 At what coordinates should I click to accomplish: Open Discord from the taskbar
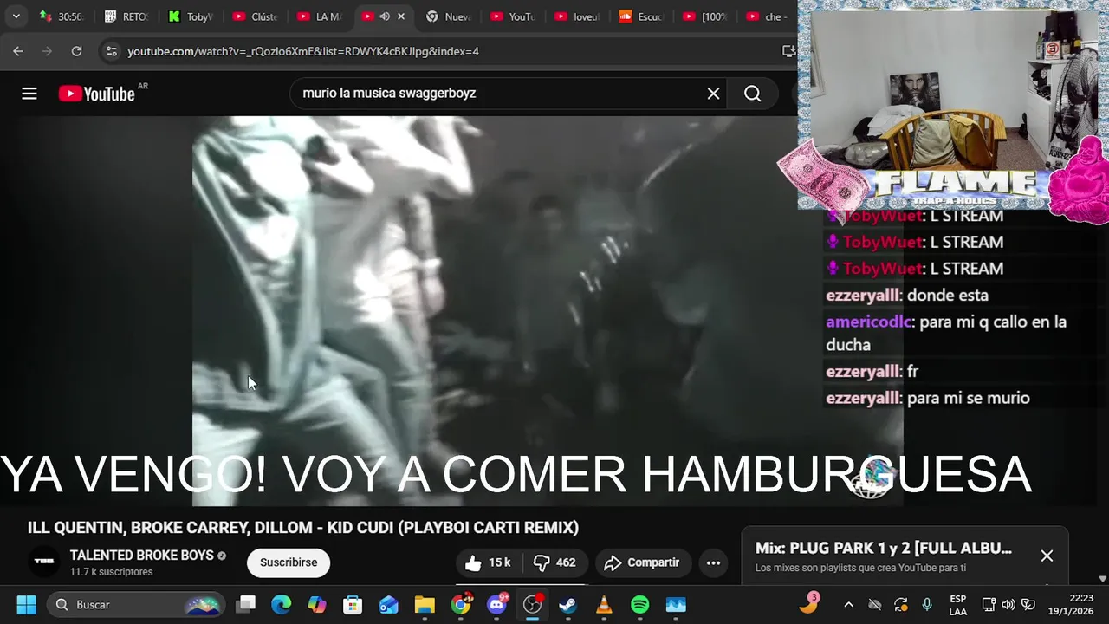tap(497, 604)
